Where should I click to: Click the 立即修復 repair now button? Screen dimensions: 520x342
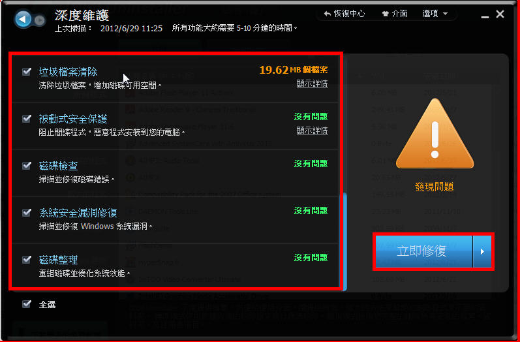[x=422, y=252]
